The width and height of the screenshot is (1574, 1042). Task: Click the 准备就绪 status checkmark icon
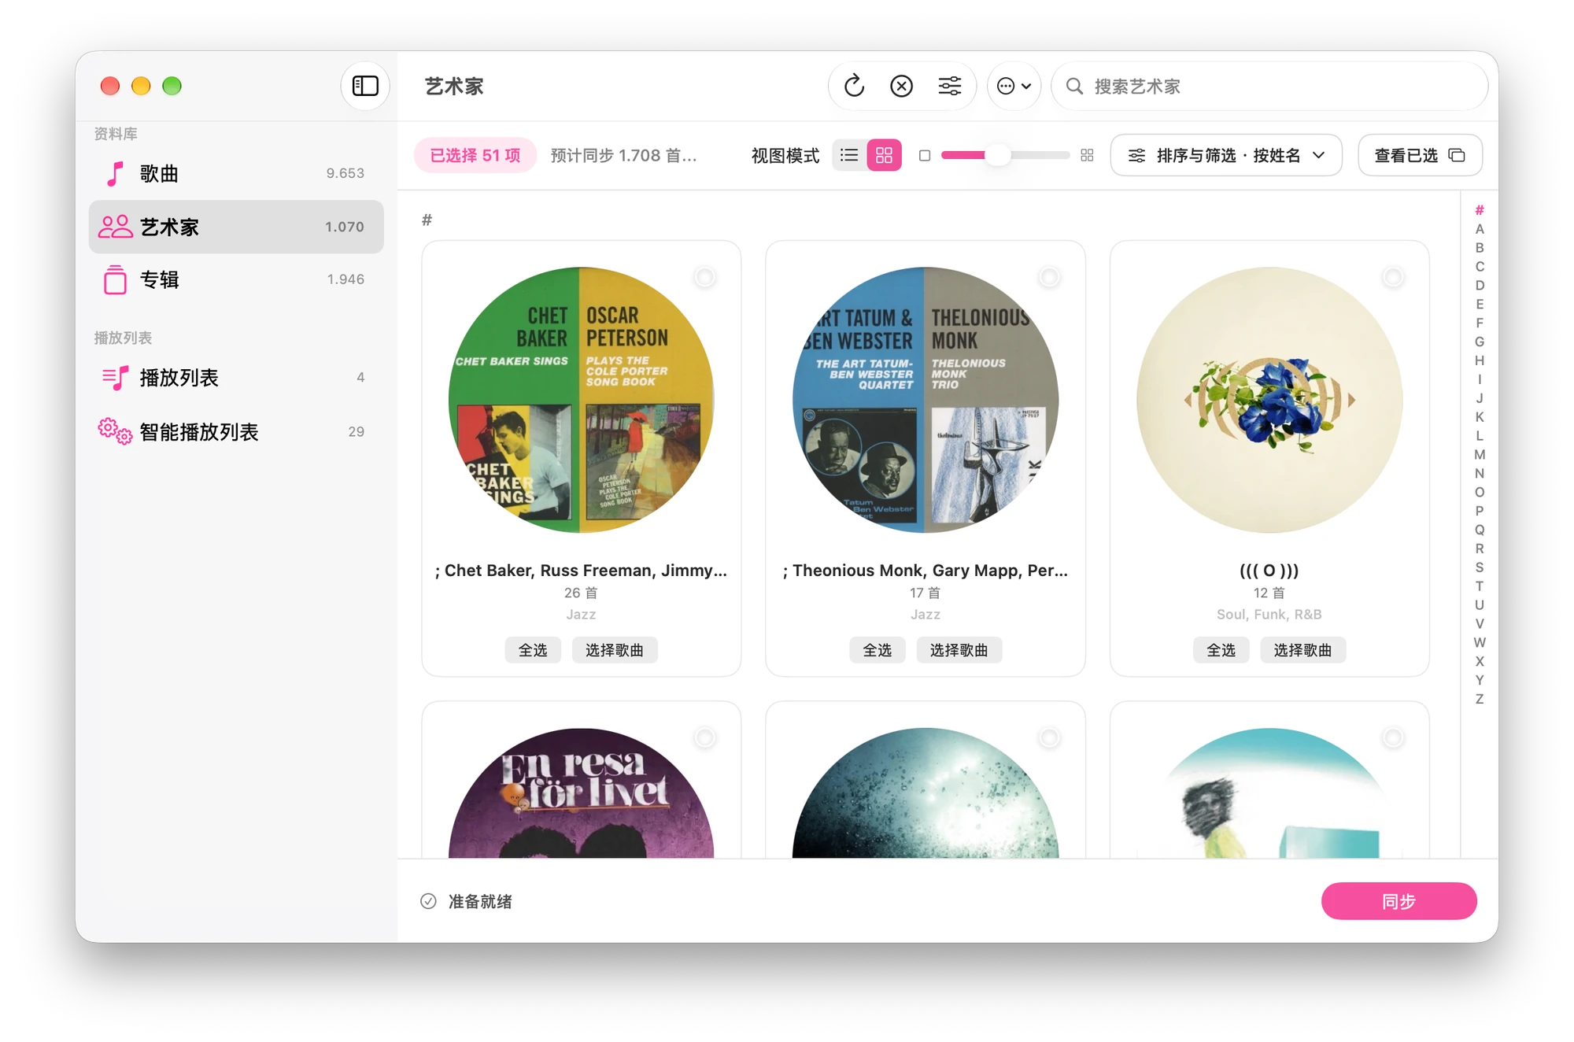click(x=428, y=901)
